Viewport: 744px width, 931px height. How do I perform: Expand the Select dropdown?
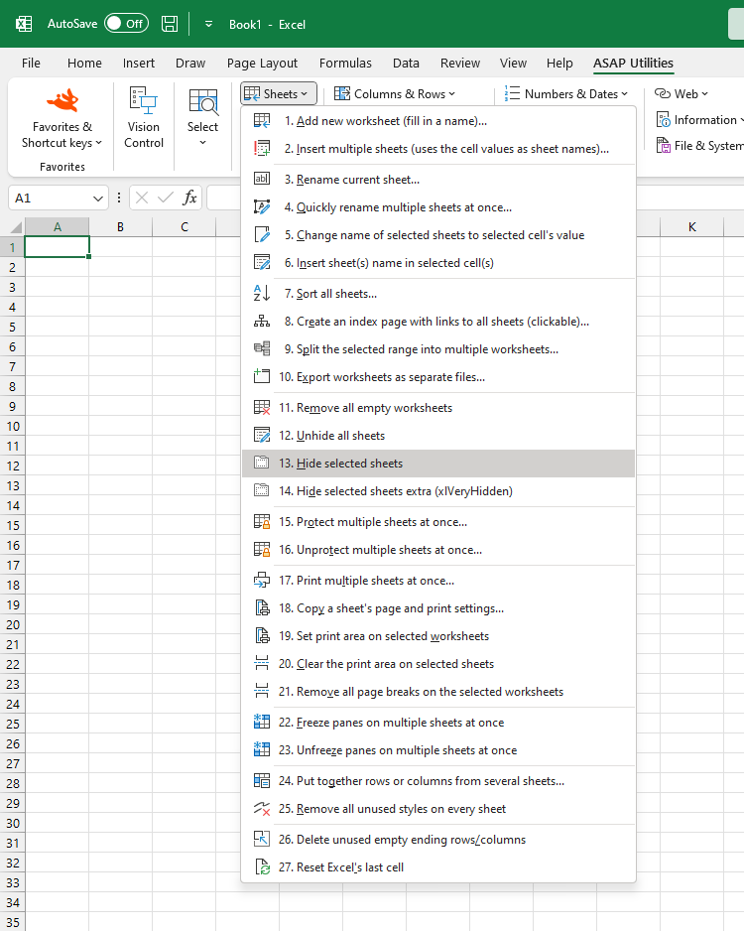click(x=203, y=117)
